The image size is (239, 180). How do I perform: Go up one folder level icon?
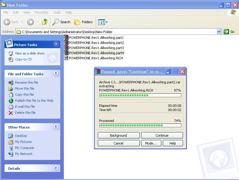click(x=45, y=22)
